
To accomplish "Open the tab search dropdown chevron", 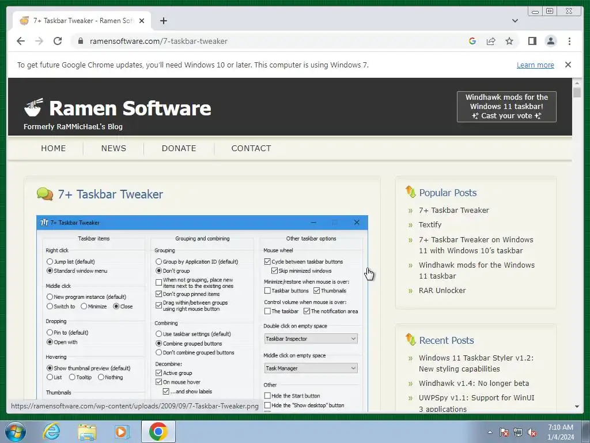I will (515, 21).
